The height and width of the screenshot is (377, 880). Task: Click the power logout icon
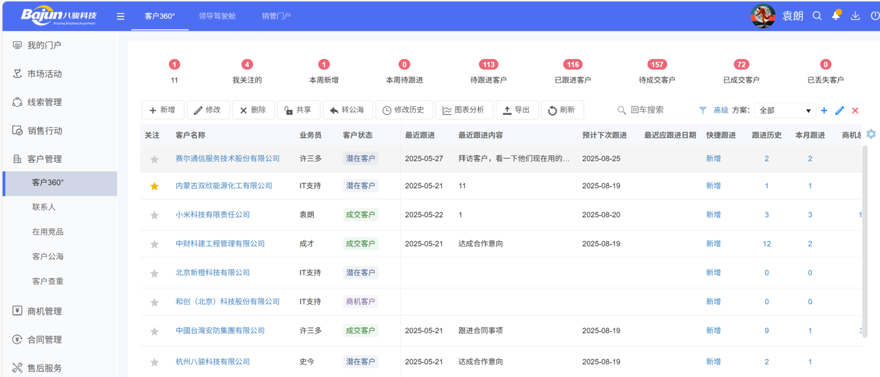pos(874,16)
